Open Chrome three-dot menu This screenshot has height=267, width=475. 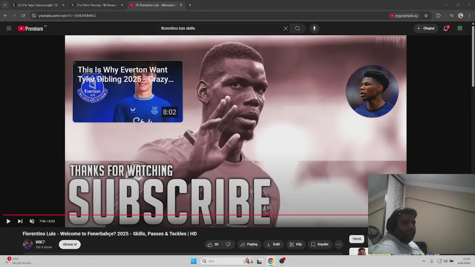click(x=470, y=16)
